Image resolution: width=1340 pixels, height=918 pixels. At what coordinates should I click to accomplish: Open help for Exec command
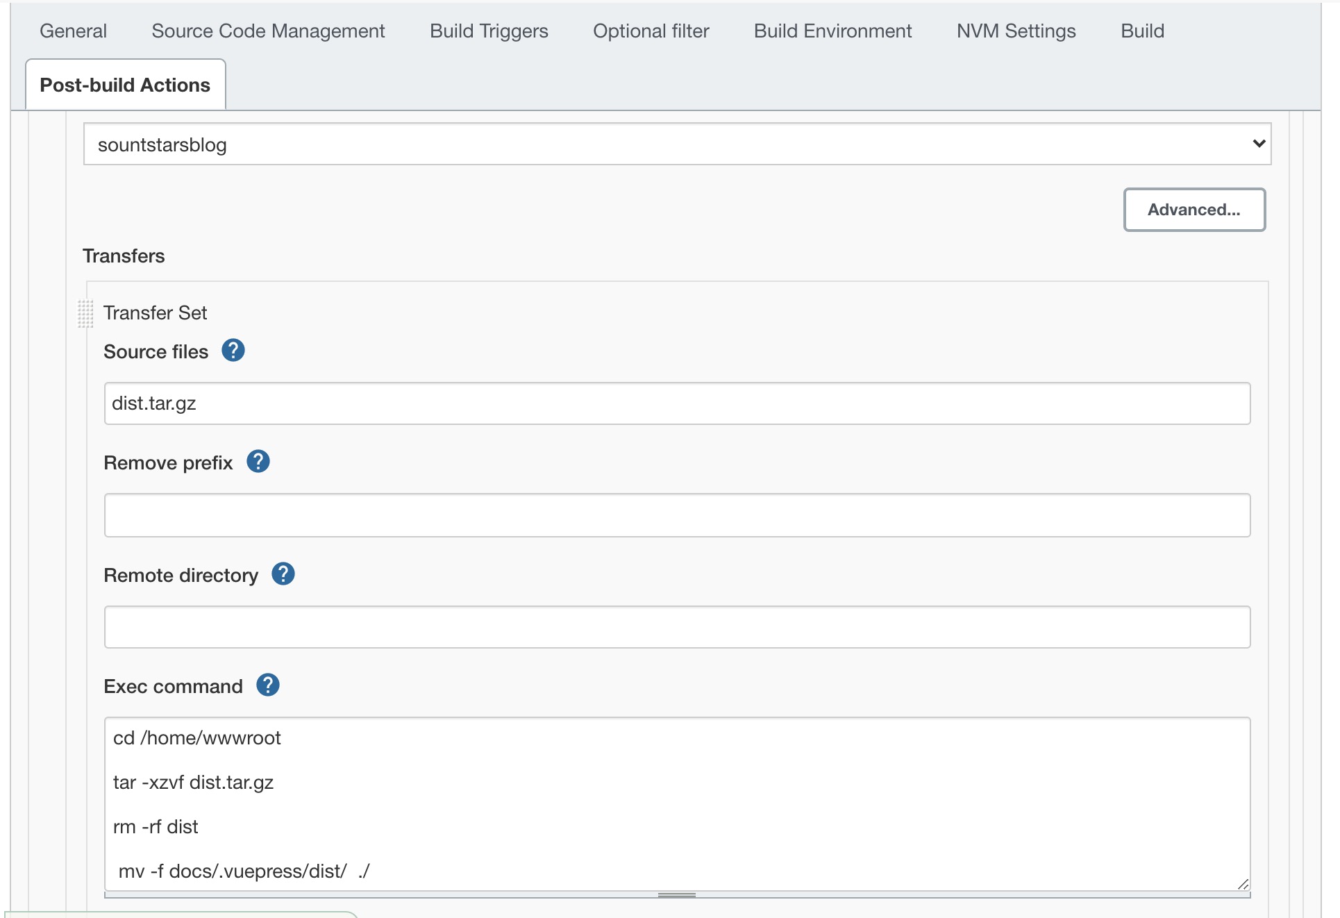pyautogui.click(x=268, y=685)
